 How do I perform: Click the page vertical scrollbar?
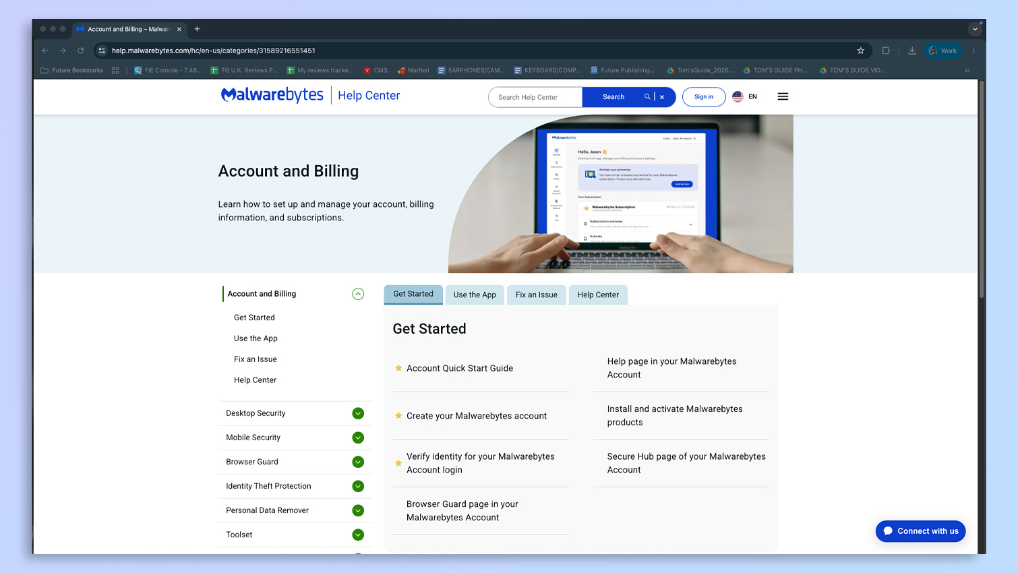point(982,189)
